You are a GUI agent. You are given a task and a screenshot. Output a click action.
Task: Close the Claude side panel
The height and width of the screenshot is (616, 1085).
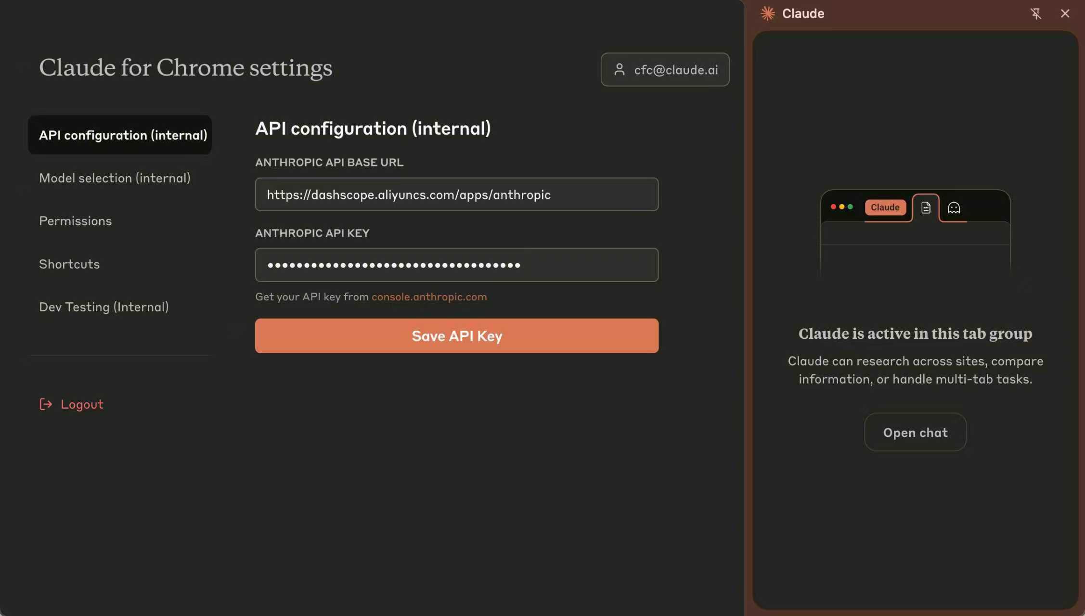coord(1065,13)
